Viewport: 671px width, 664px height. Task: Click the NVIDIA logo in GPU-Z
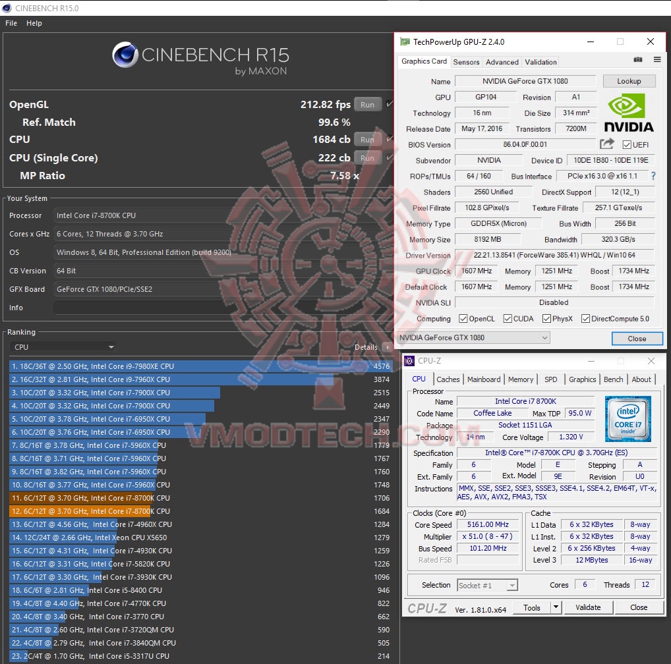pos(628,113)
